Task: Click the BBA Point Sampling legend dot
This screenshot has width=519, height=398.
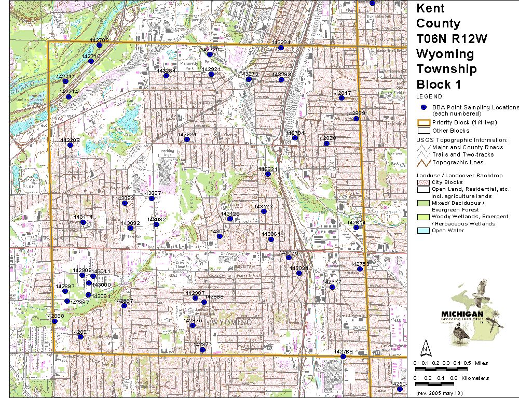Action: pos(424,107)
